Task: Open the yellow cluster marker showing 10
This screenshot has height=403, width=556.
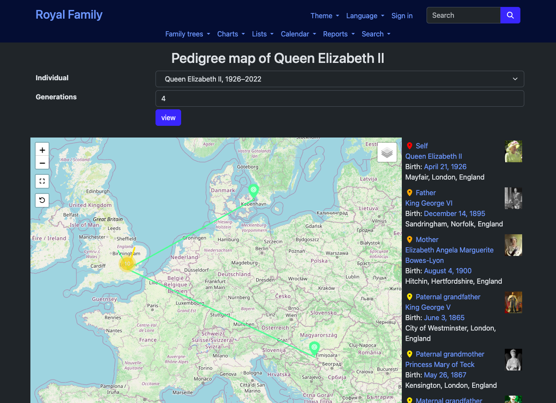Action: 127,263
